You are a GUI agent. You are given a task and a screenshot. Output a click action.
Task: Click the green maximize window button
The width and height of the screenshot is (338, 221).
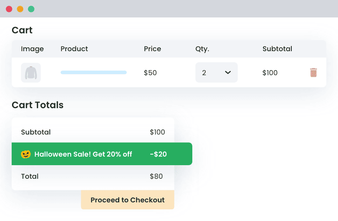pyautogui.click(x=31, y=9)
